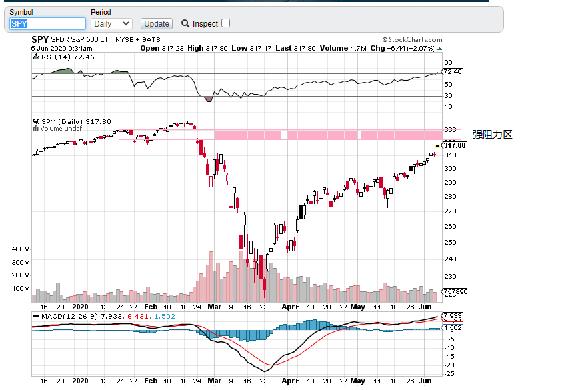Screen dimensions: 566x390
Task: Click the red 6.431 MACD signal value
Action: coord(138,317)
